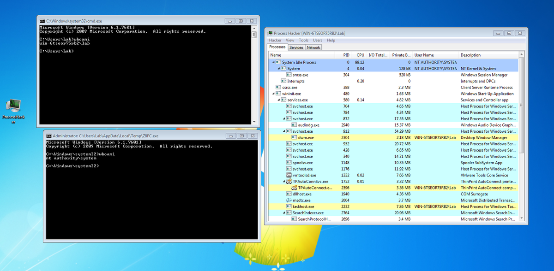Click the SearchProtocolH... process icon
Image resolution: width=554 pixels, height=271 pixels.
pos(294,219)
